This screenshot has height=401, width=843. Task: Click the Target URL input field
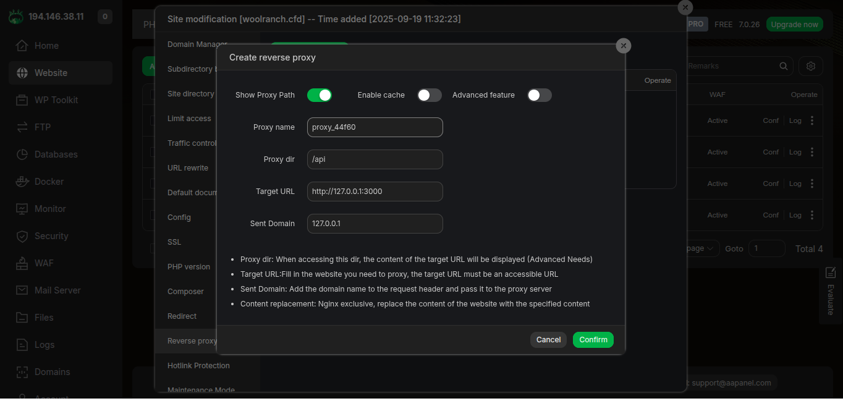(x=375, y=192)
